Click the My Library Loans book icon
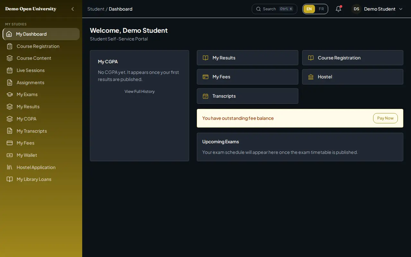Image resolution: width=411 pixels, height=257 pixels. coord(10,179)
